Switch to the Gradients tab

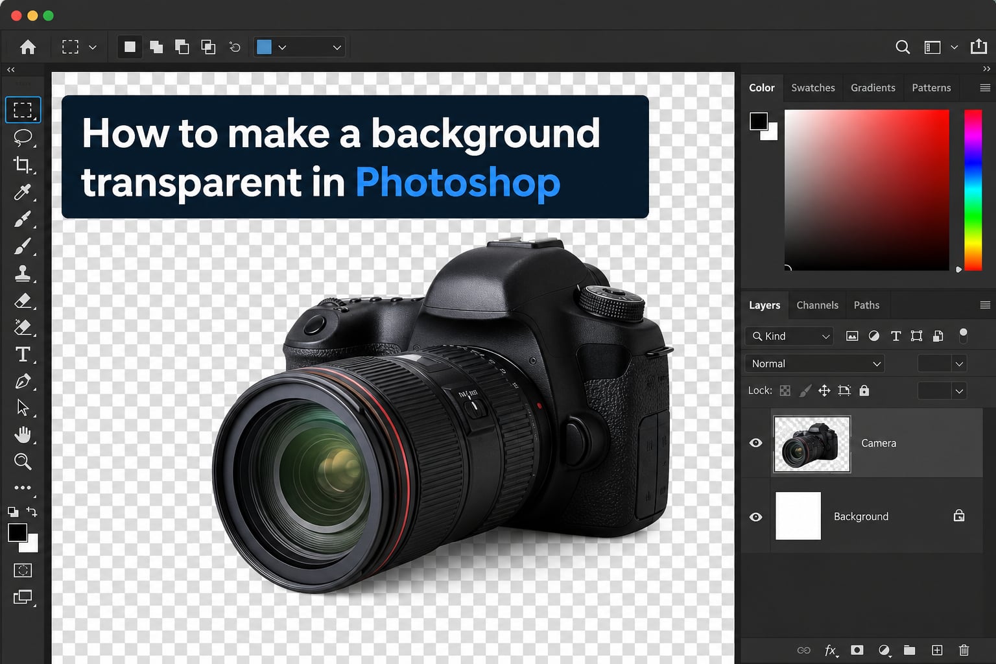tap(873, 88)
